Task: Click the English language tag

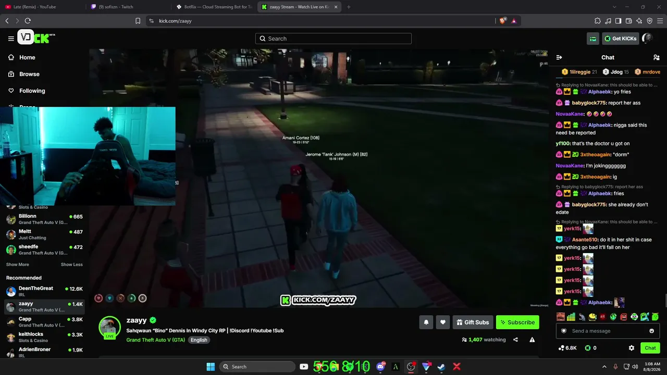Action: 199,340
